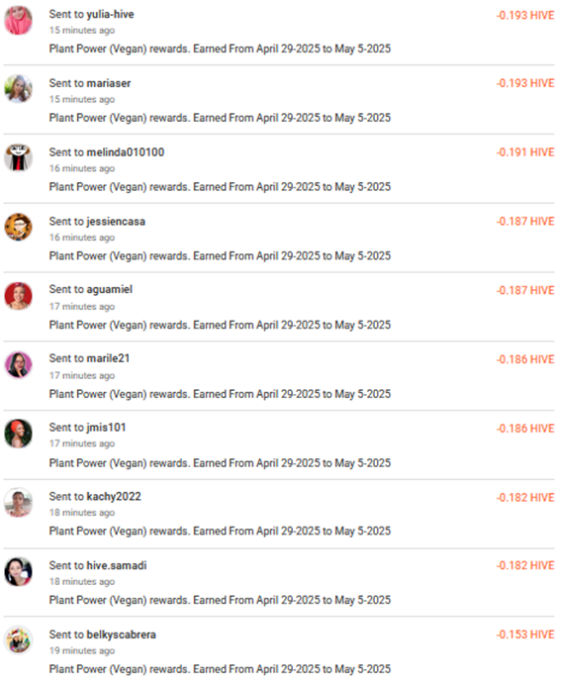561x684 pixels.
Task: Open hive.samadi's username link
Action: 117,566
